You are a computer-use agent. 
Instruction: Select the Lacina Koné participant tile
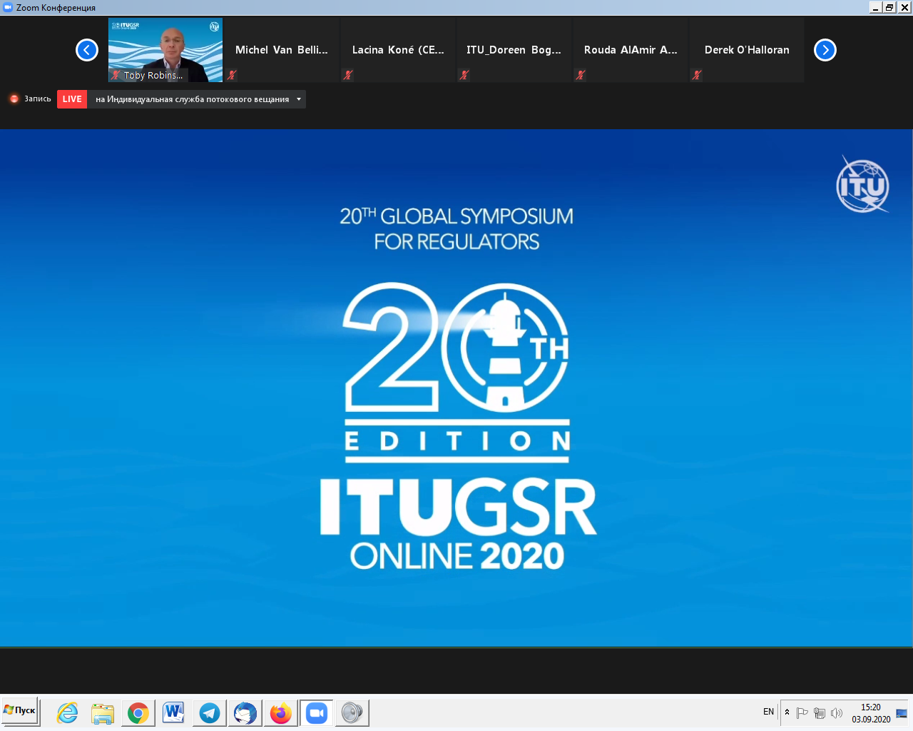(398, 50)
